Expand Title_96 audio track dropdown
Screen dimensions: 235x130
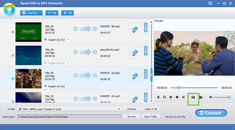click(68, 63)
